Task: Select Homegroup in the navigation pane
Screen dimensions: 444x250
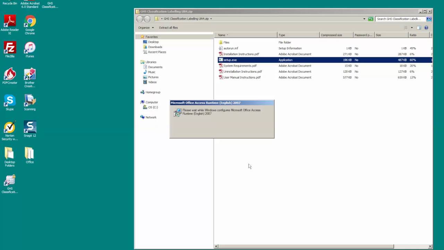Action: pos(150,92)
